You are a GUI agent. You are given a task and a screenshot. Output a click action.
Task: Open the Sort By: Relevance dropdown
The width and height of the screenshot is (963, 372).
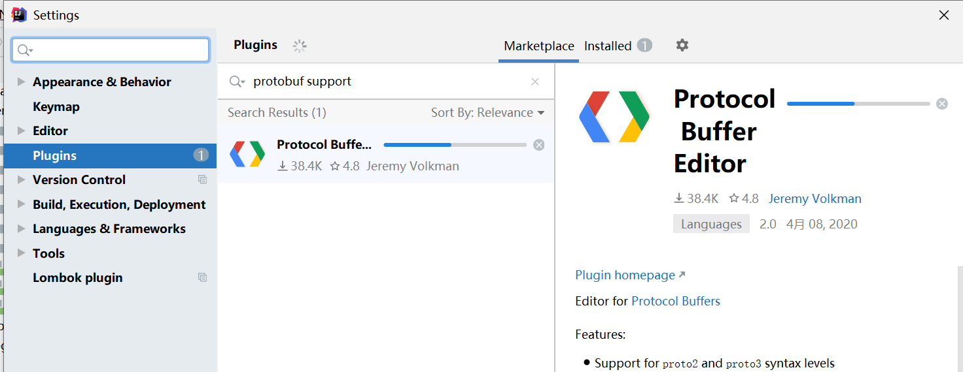click(488, 113)
